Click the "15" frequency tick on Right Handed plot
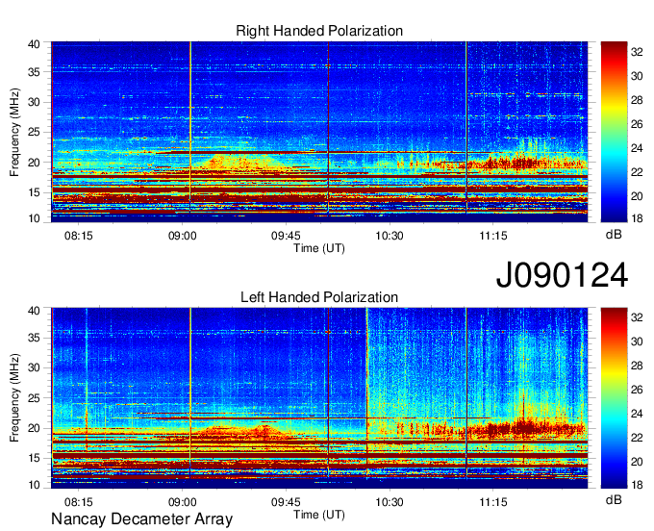This screenshot has width=654, height=531. coord(34,192)
